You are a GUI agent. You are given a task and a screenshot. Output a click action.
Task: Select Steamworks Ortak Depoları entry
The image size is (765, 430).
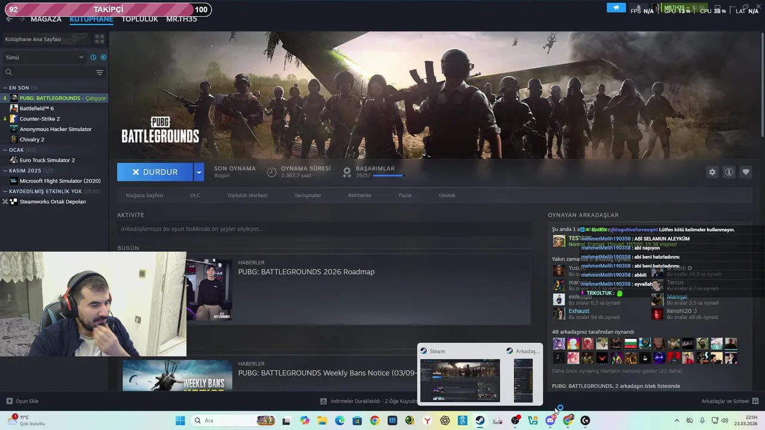tap(53, 202)
